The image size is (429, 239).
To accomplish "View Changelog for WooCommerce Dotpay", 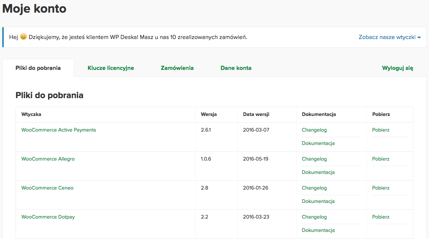I will (x=314, y=217).
